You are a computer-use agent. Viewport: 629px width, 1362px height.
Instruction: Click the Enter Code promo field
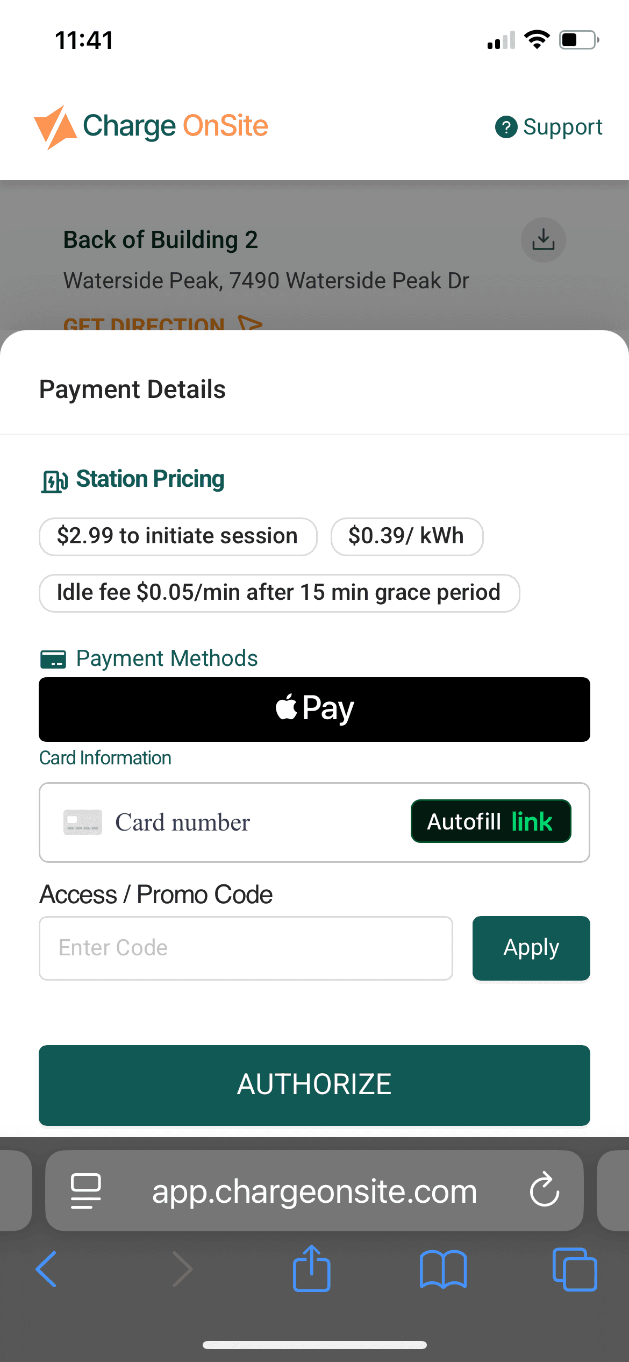[x=246, y=948]
